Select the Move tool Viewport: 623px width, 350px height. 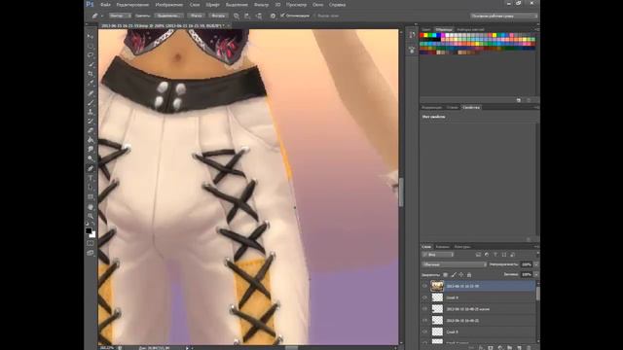pyautogui.click(x=91, y=37)
